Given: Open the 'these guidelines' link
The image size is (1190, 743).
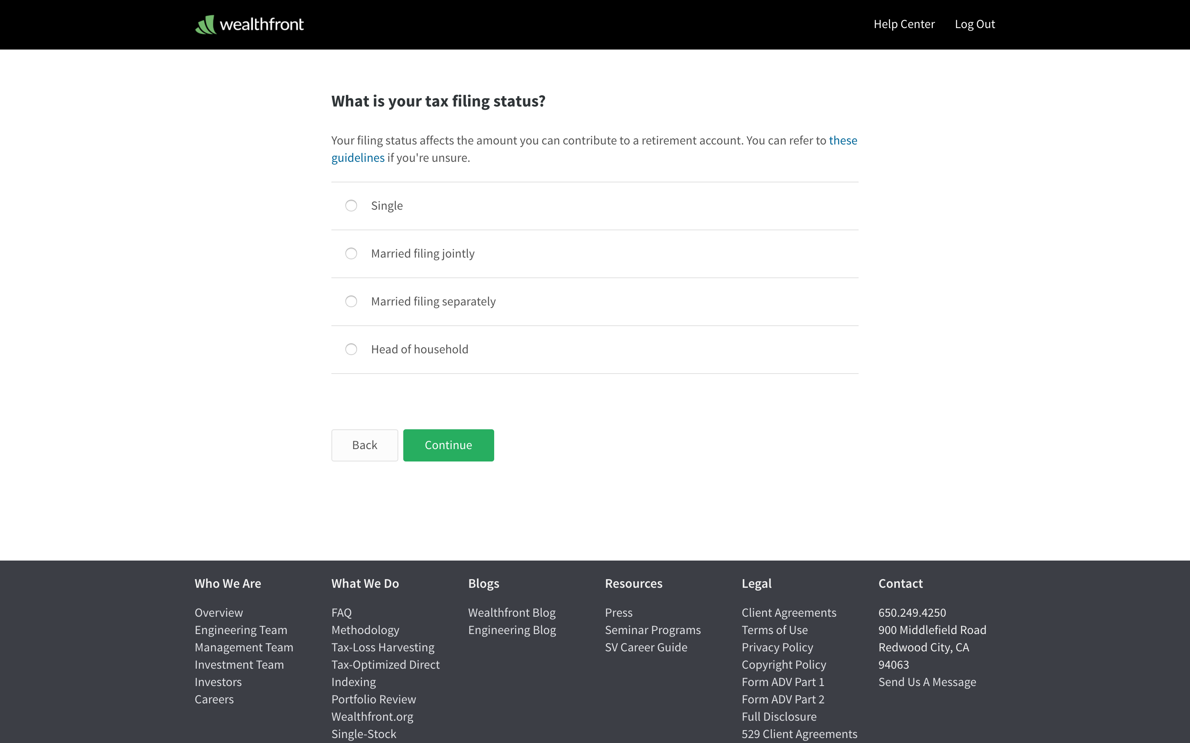Looking at the screenshot, I should (x=843, y=140).
